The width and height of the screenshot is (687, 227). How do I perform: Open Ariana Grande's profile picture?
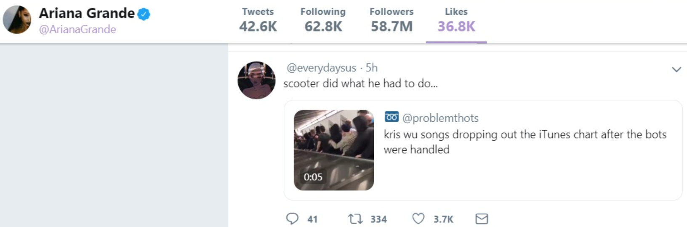(x=17, y=20)
